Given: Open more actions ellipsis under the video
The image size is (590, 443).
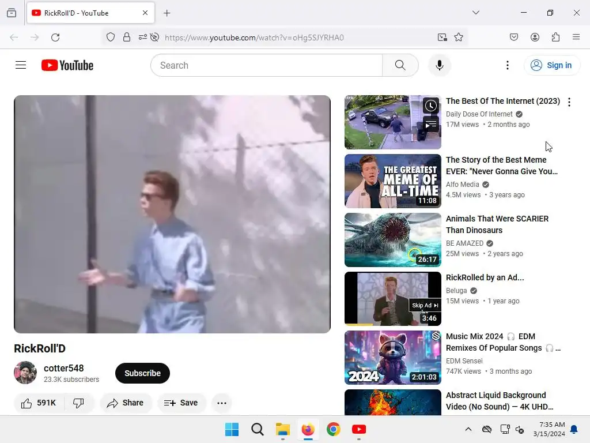Looking at the screenshot, I should click(x=222, y=403).
